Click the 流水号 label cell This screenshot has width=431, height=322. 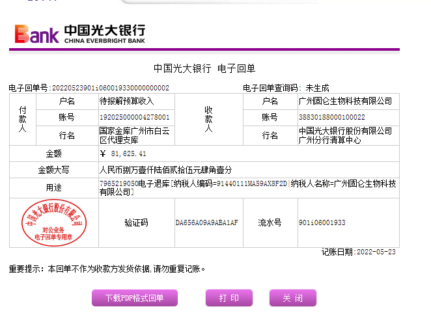(x=270, y=222)
